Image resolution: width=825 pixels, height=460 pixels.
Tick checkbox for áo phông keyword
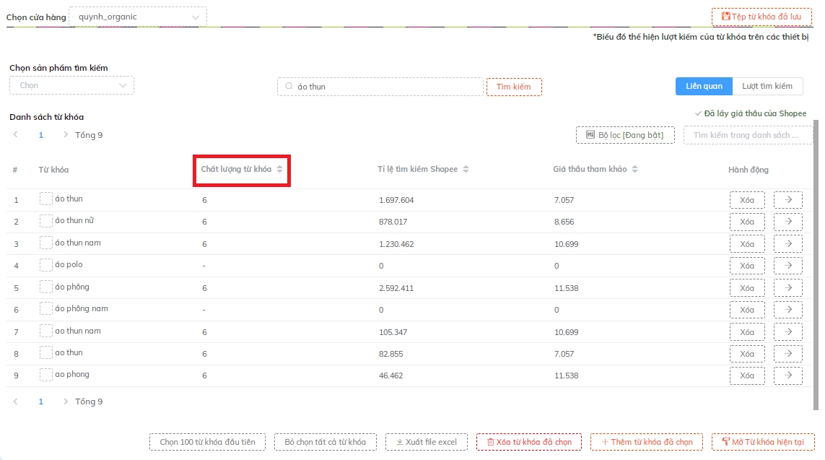(46, 287)
